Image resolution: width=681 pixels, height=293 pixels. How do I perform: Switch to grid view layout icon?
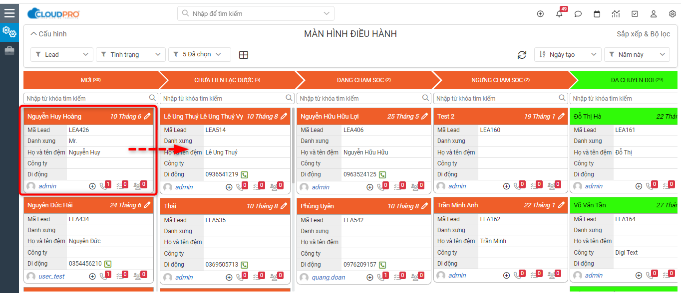pos(244,55)
